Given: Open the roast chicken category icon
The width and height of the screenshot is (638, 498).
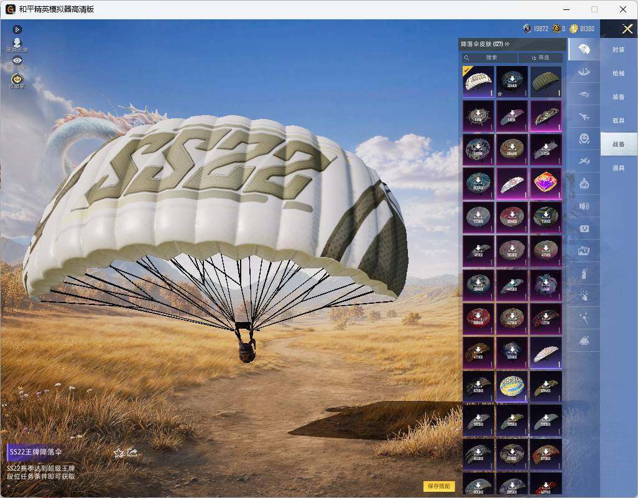Looking at the screenshot, I should [584, 340].
